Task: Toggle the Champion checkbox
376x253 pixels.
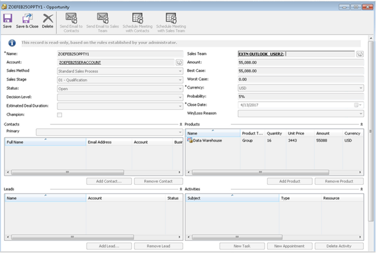Action: [x=59, y=114]
